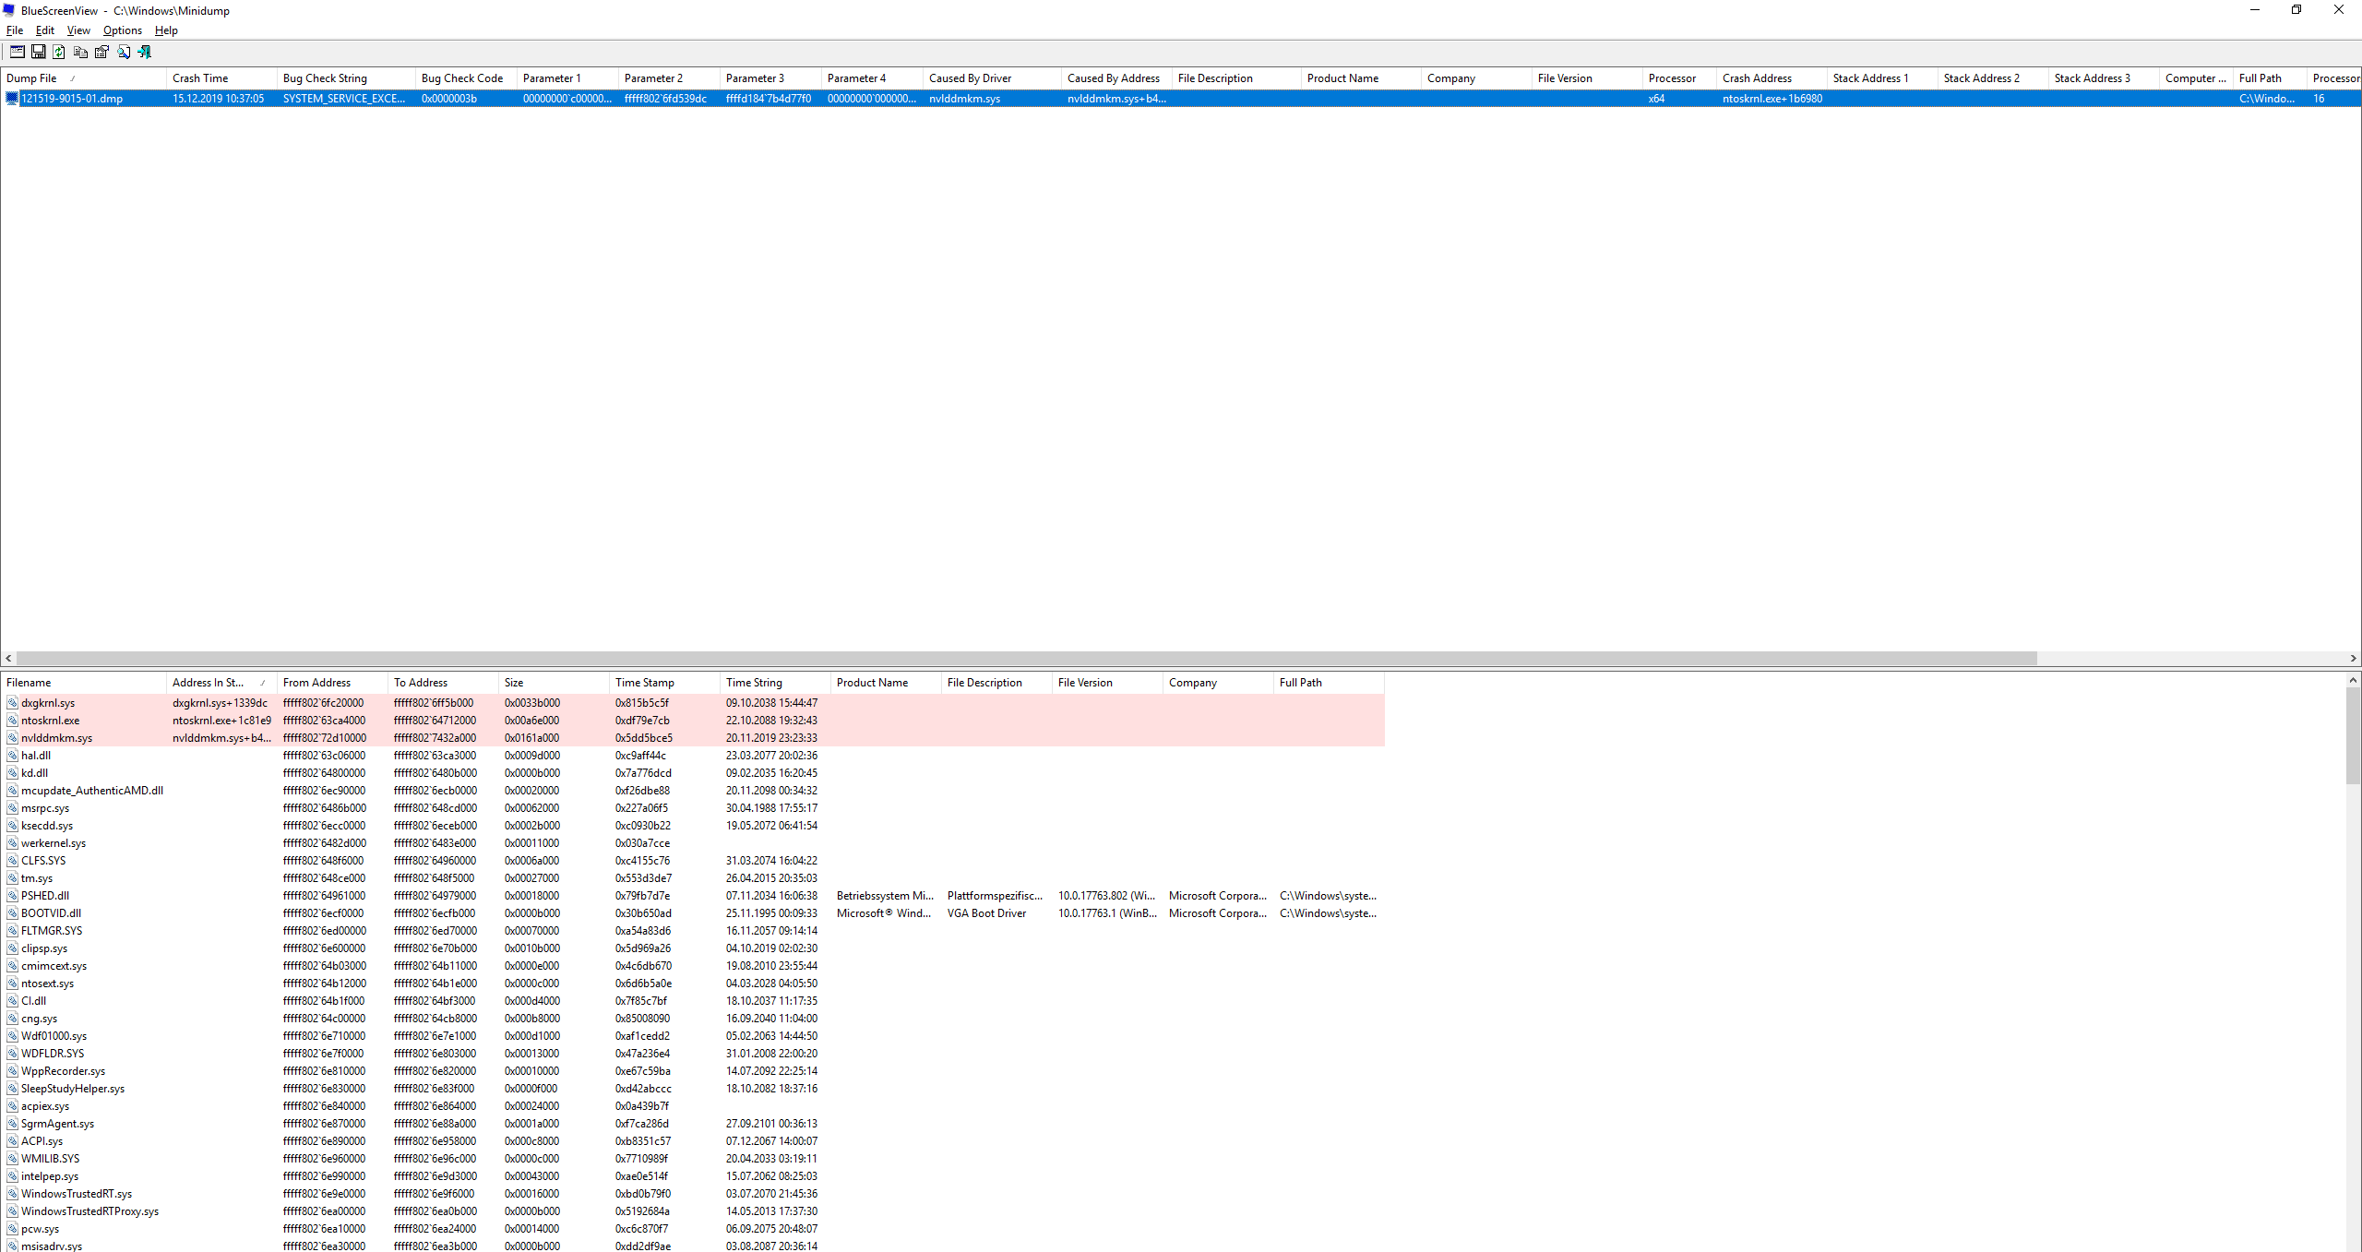Click the Exit door icon

(x=145, y=53)
